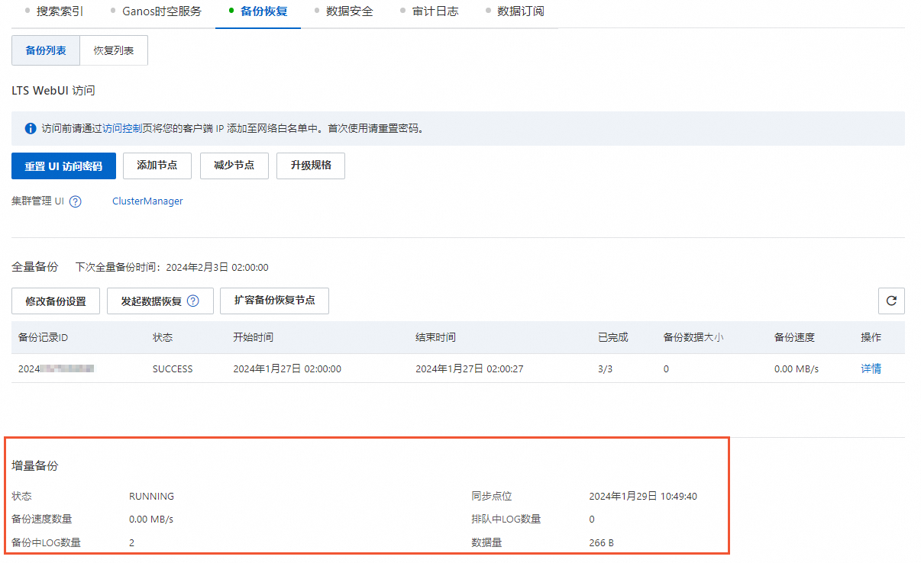Open the ClusterManager link
This screenshot has height=563, width=921.
click(x=147, y=201)
